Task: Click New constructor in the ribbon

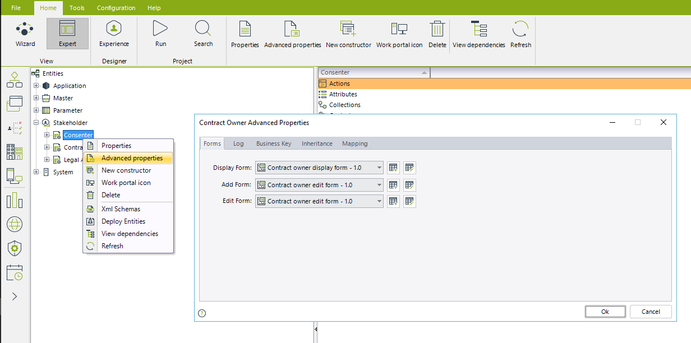Action: [348, 34]
